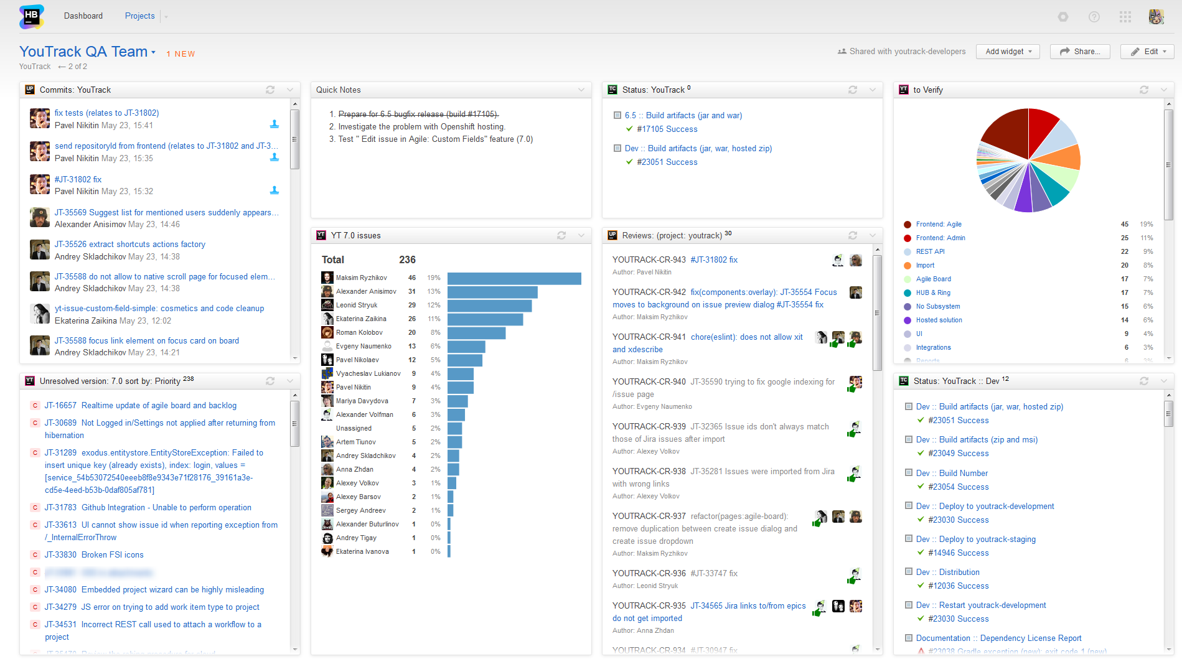
Task: Click Reviews widget vertical scrollbar
Action: (878, 313)
